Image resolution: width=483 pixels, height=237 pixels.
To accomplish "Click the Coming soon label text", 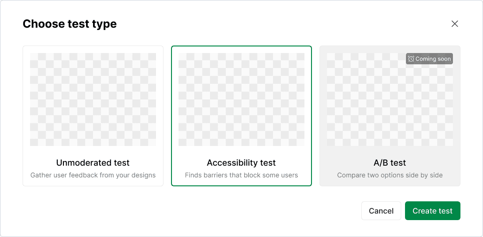I will (x=433, y=59).
